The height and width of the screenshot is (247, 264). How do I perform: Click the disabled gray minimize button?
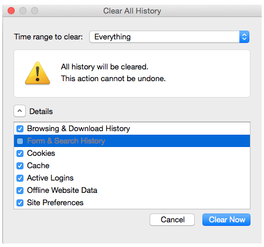tap(23, 11)
